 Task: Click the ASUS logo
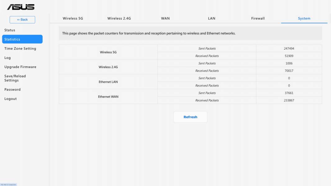(x=21, y=7)
